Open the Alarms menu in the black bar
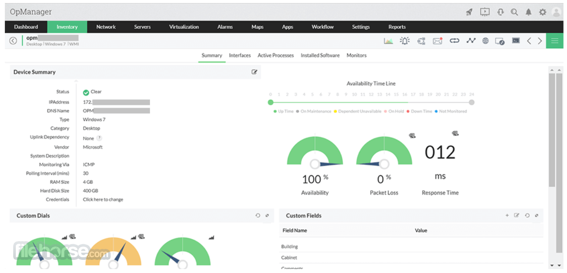This screenshot has height=273, width=567. pos(225,27)
